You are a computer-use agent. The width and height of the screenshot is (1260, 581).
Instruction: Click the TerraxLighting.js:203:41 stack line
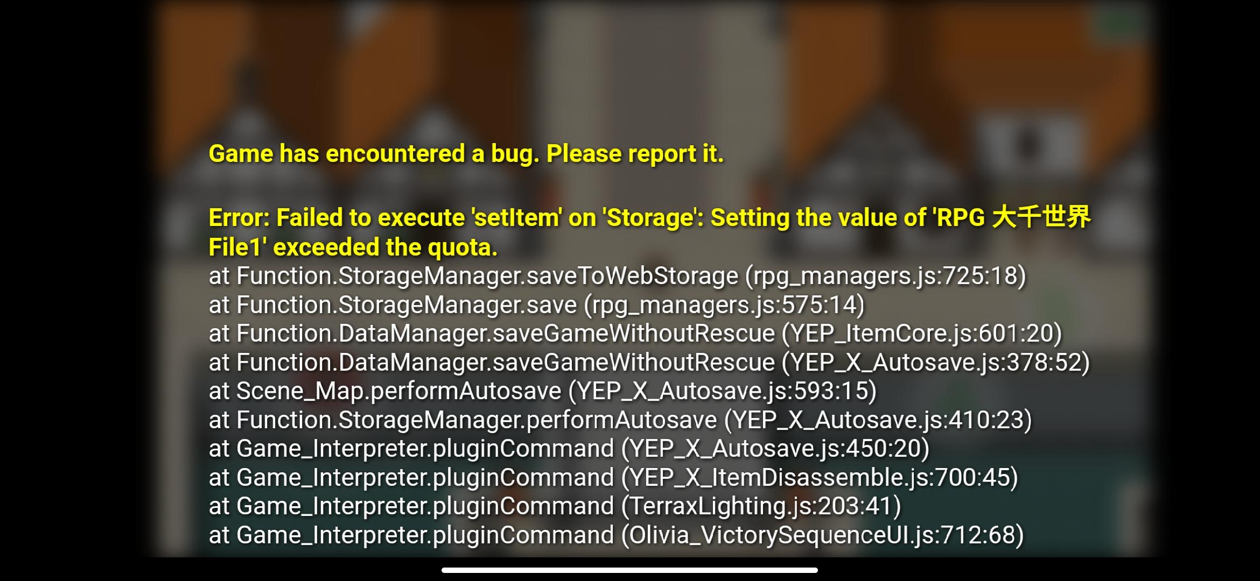[x=555, y=506]
